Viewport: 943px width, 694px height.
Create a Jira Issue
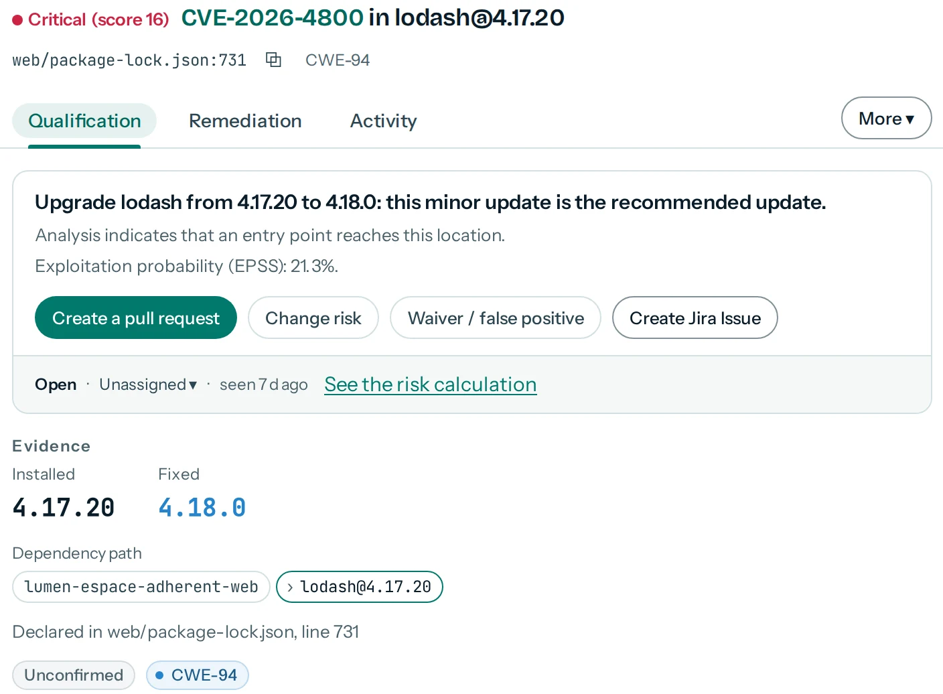[695, 318]
